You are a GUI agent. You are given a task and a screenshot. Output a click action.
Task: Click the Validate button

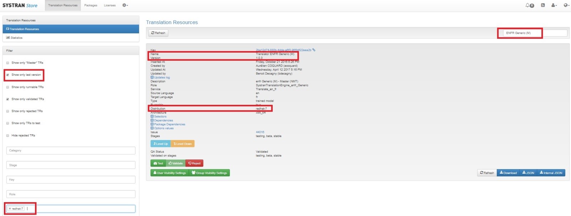coord(176,163)
